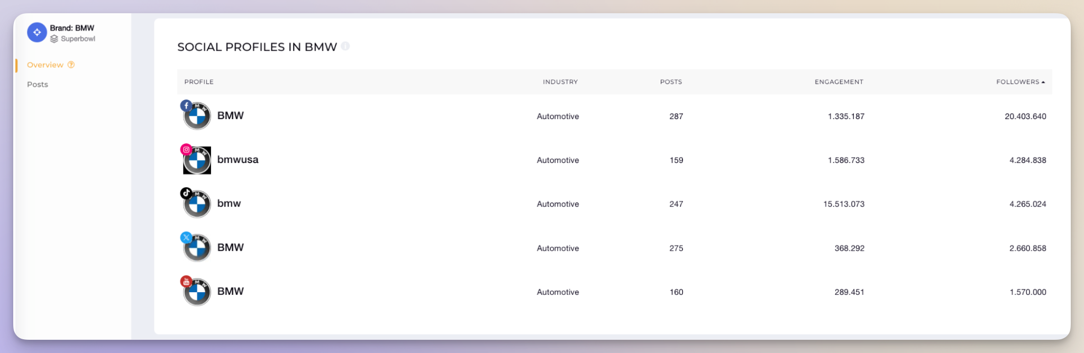Screen dimensions: 1084x353
Task: Click the YouTube badge on the BMW profile
Action: [186, 282]
